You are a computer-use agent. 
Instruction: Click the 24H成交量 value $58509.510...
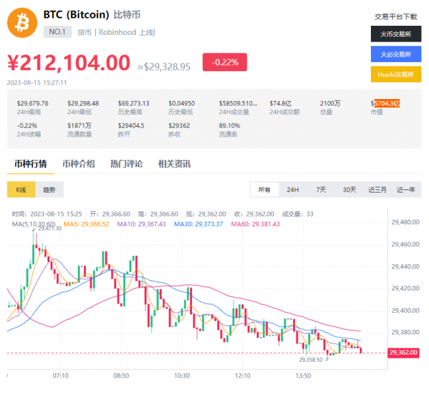tap(238, 103)
